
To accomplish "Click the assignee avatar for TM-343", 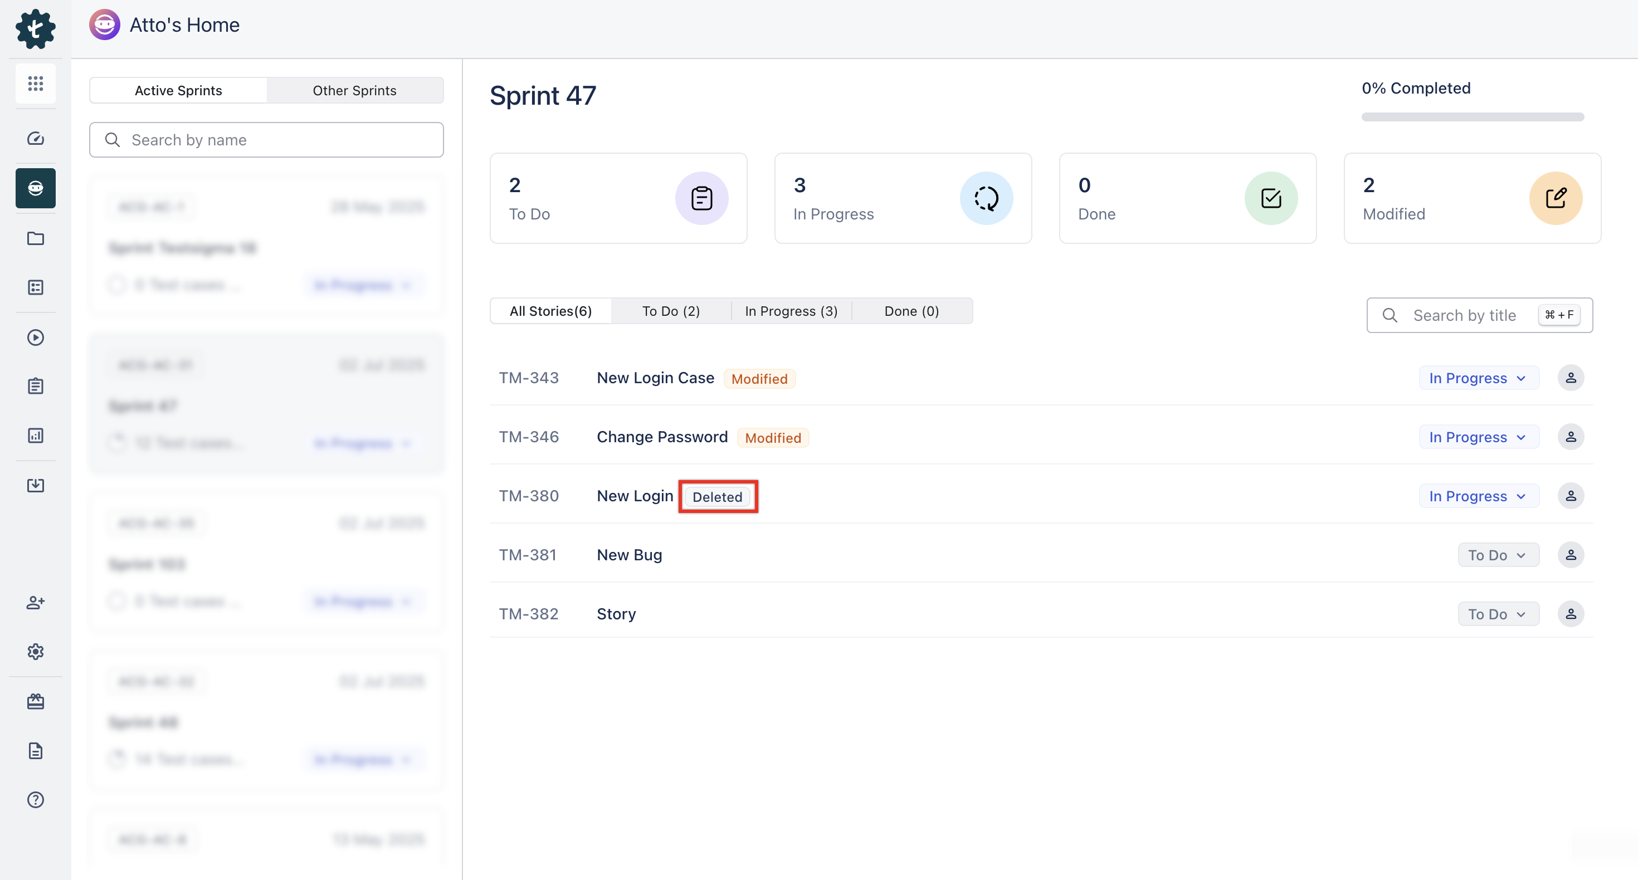I will (1571, 378).
